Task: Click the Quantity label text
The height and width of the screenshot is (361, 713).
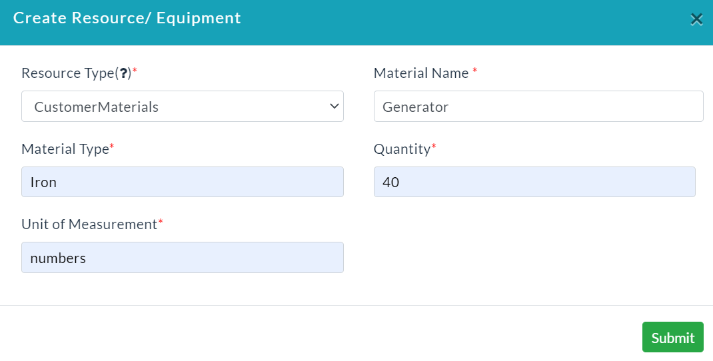Action: pyautogui.click(x=402, y=149)
